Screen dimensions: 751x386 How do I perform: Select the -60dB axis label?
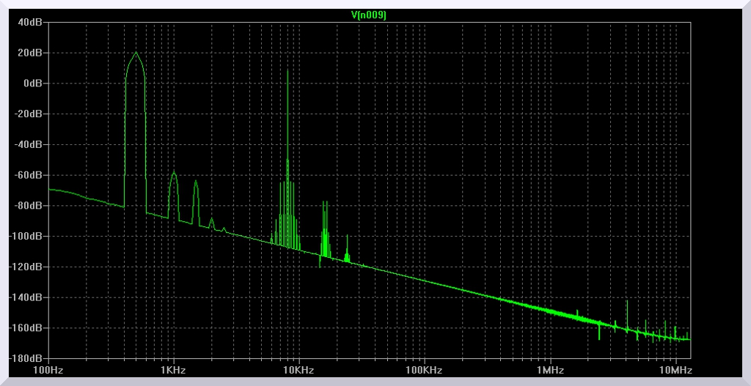pyautogui.click(x=31, y=175)
